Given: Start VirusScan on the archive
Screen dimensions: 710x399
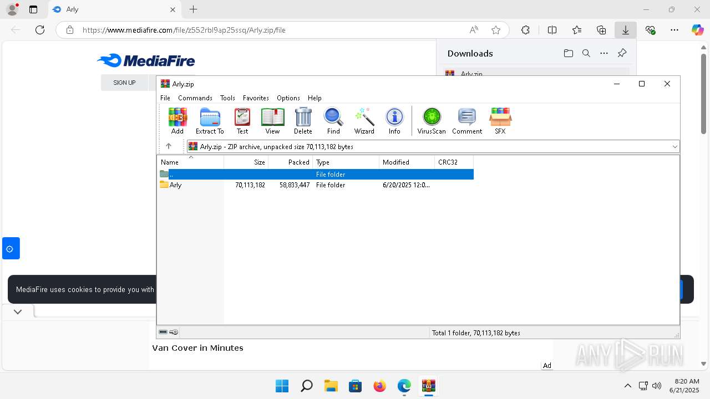Looking at the screenshot, I should (432, 121).
